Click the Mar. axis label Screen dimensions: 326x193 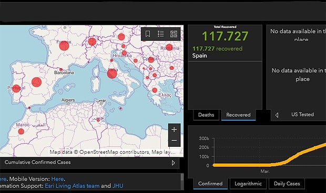click(265, 171)
